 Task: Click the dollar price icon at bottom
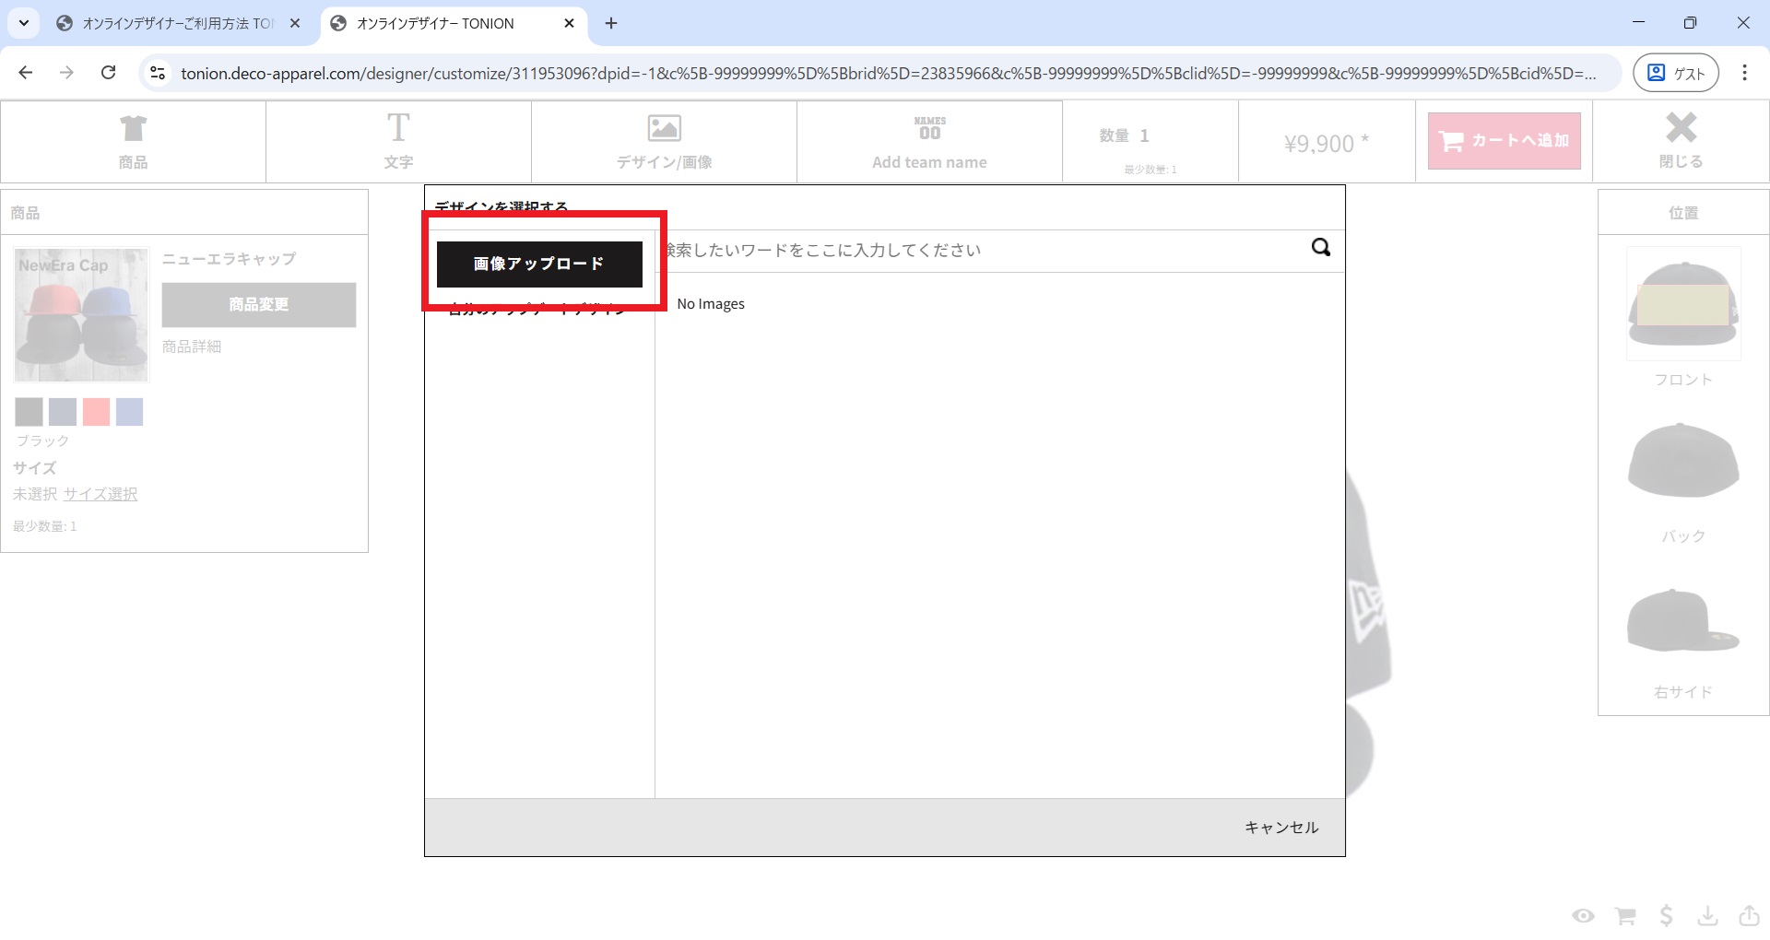pyautogui.click(x=1666, y=915)
